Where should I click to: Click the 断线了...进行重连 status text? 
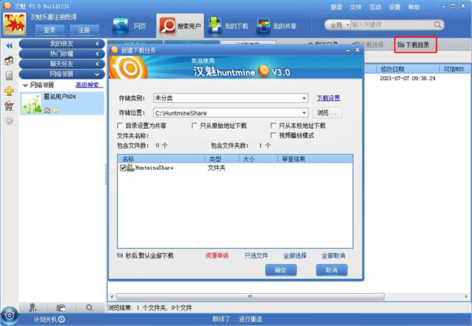pos(238,319)
